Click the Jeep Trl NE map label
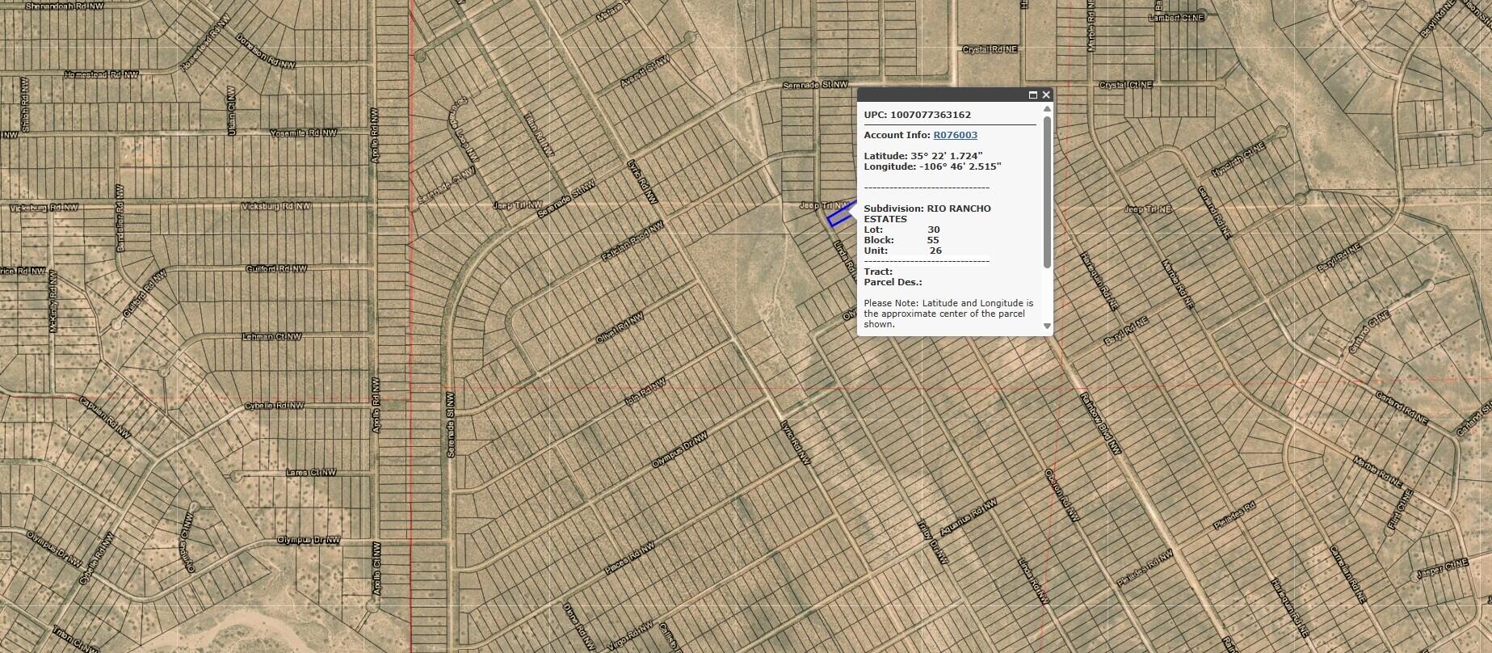 (x=1148, y=210)
